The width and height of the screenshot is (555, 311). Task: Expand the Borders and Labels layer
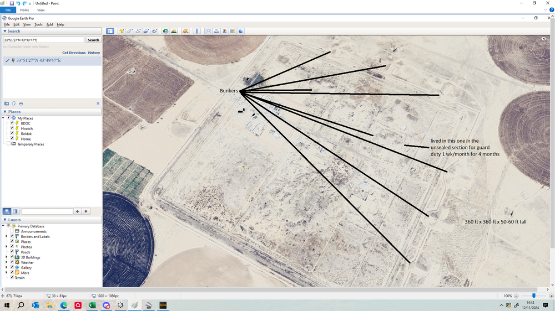tap(6, 236)
